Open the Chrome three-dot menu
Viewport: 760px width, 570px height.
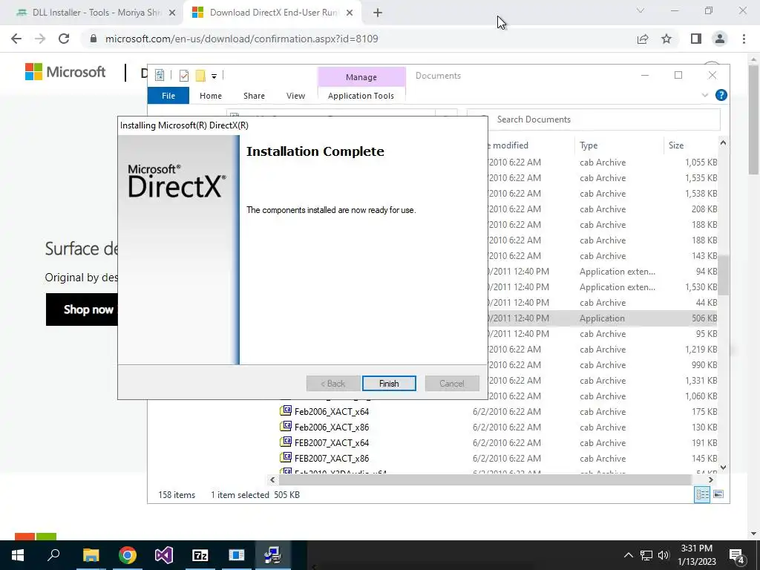coord(744,39)
